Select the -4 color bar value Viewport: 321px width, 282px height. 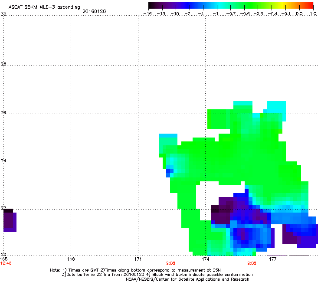tap(201, 14)
